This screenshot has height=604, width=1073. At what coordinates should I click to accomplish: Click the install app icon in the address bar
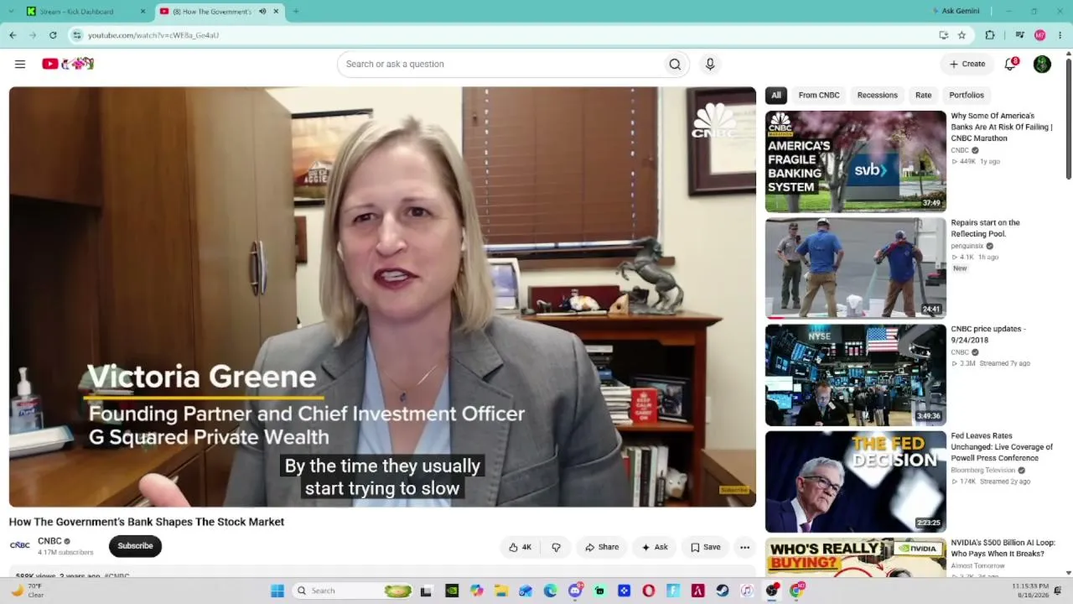(x=943, y=35)
